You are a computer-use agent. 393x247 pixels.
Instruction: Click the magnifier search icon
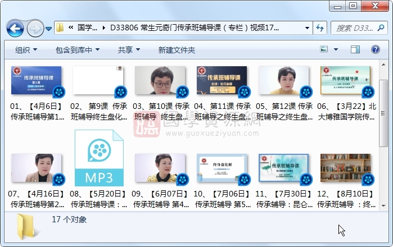pyautogui.click(x=381, y=28)
